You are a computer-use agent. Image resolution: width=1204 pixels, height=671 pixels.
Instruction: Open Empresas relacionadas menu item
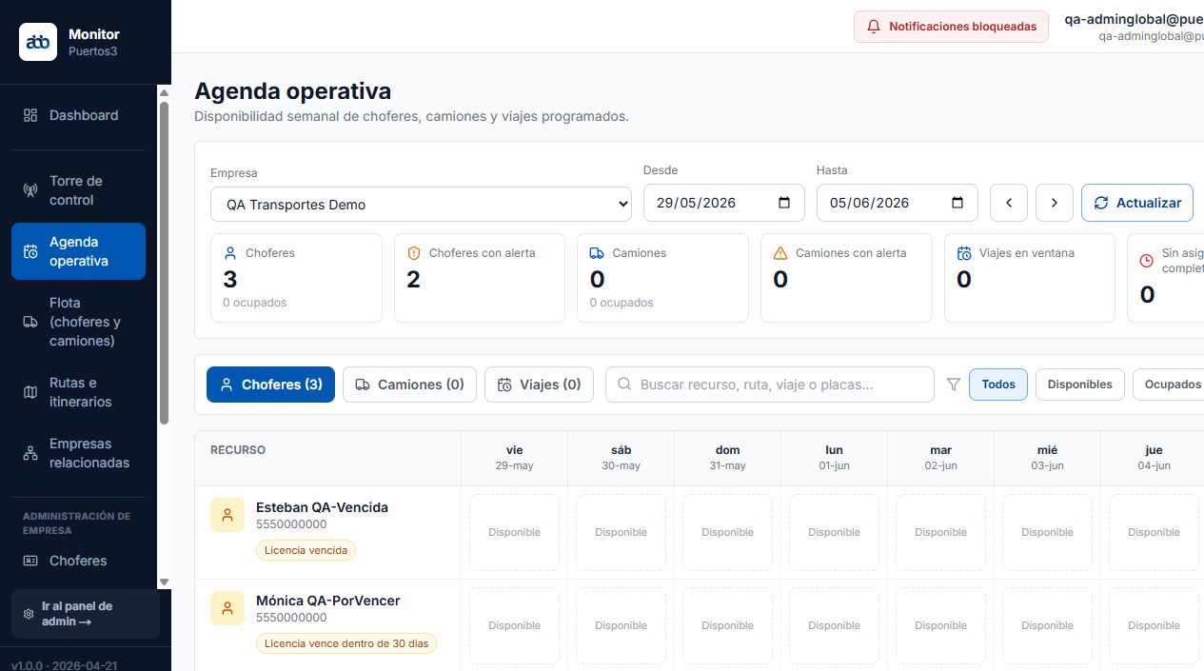coord(78,453)
